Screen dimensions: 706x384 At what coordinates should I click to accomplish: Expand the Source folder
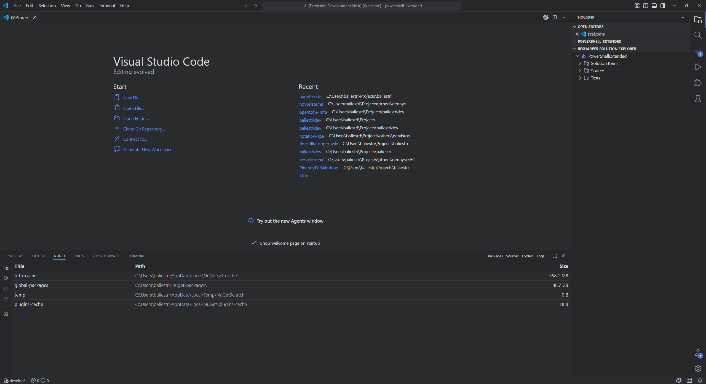pyautogui.click(x=580, y=71)
